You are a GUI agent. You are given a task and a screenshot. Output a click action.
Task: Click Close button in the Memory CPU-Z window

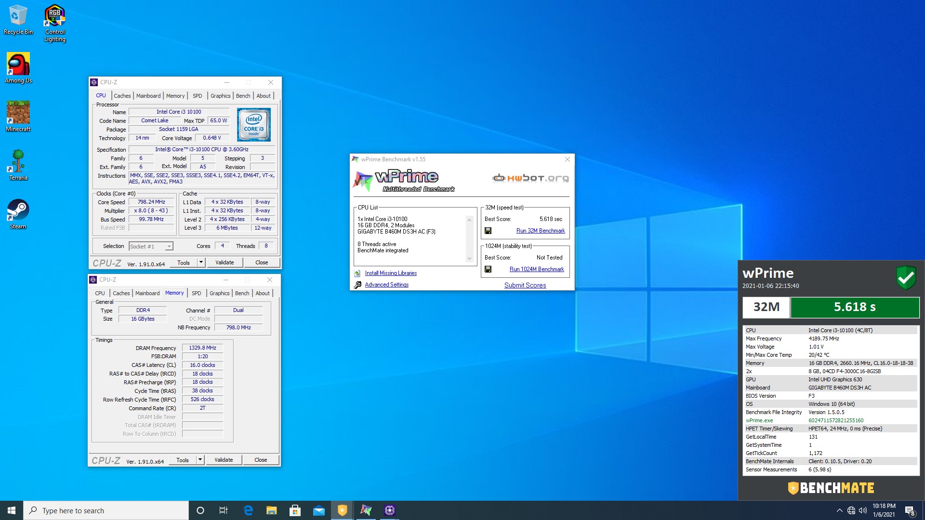pyautogui.click(x=261, y=460)
